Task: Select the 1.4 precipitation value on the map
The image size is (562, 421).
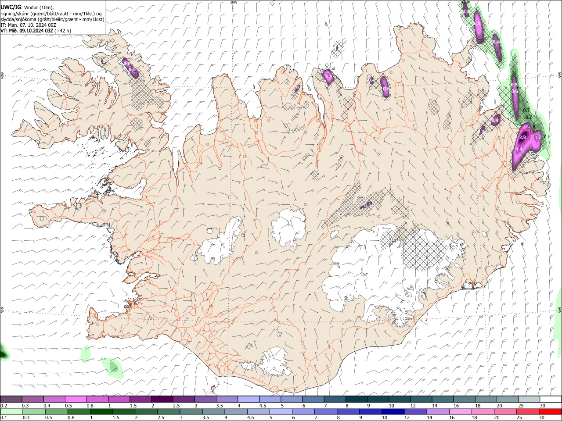Action: coord(519,150)
